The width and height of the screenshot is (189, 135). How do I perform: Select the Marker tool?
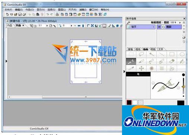[x=151, y=61]
